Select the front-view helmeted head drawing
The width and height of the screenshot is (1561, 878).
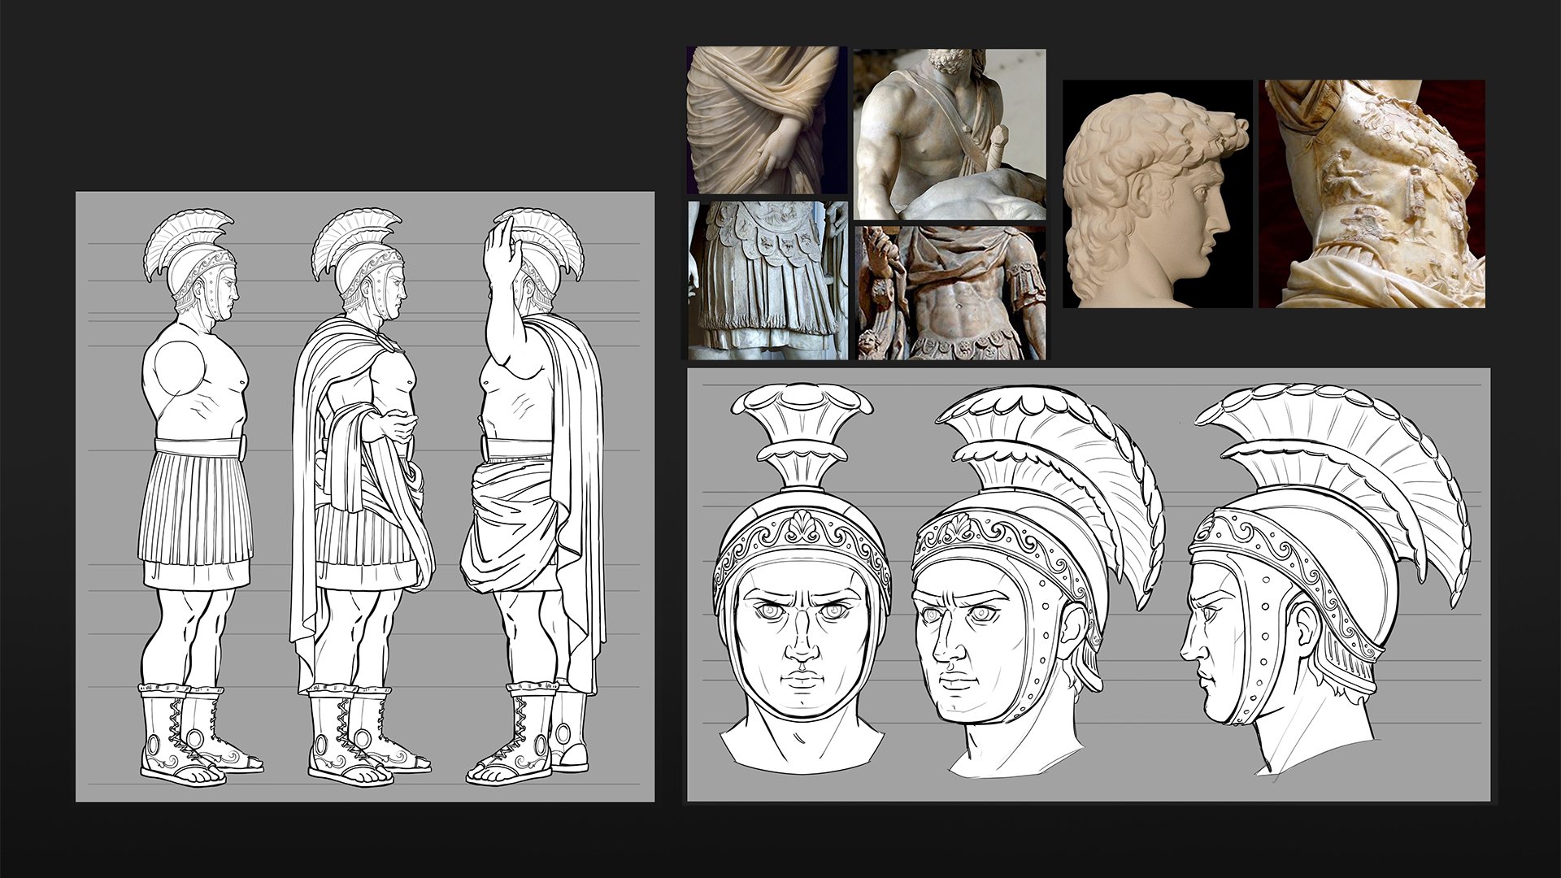pyautogui.click(x=801, y=579)
